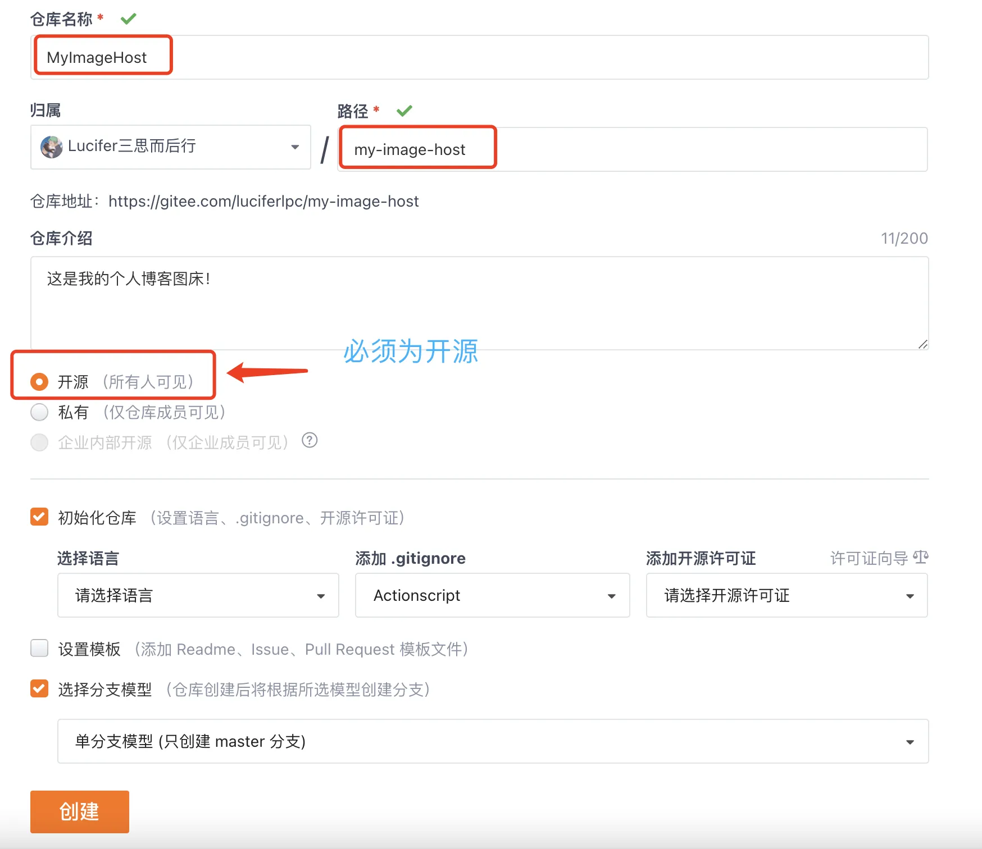Click the Lucifer user avatar
The height and width of the screenshot is (849, 982).
click(x=52, y=147)
